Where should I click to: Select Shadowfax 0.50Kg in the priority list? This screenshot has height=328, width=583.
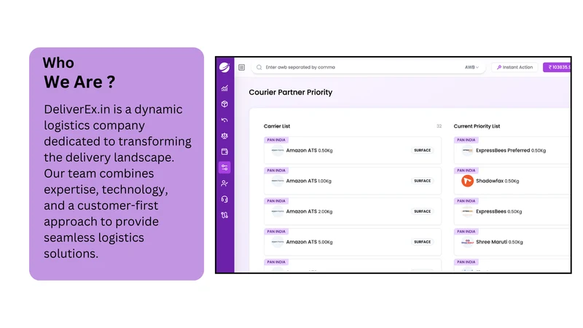click(x=512, y=181)
